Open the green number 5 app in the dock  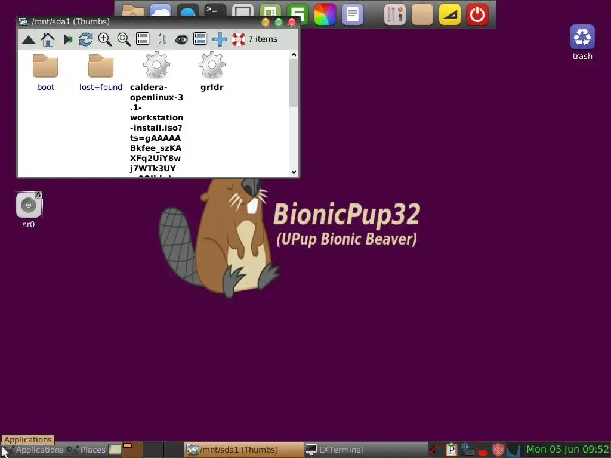point(298,14)
